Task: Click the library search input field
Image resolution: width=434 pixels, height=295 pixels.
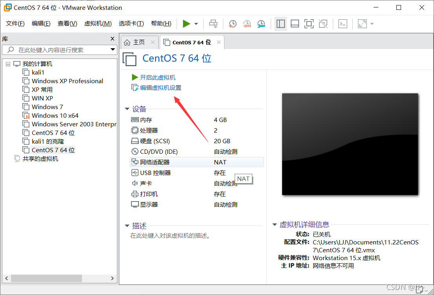Action: [x=60, y=50]
